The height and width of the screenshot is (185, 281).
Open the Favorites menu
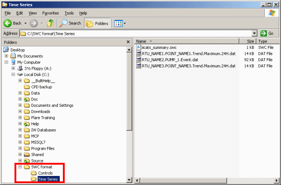(51, 13)
